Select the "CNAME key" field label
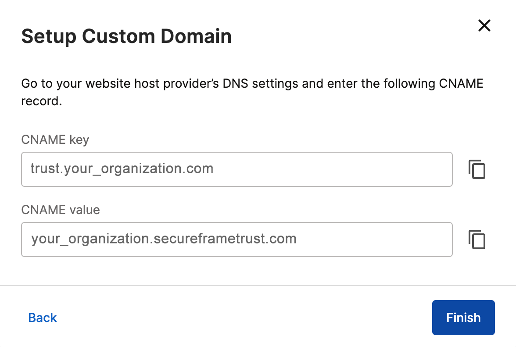The width and height of the screenshot is (516, 347). coord(55,140)
